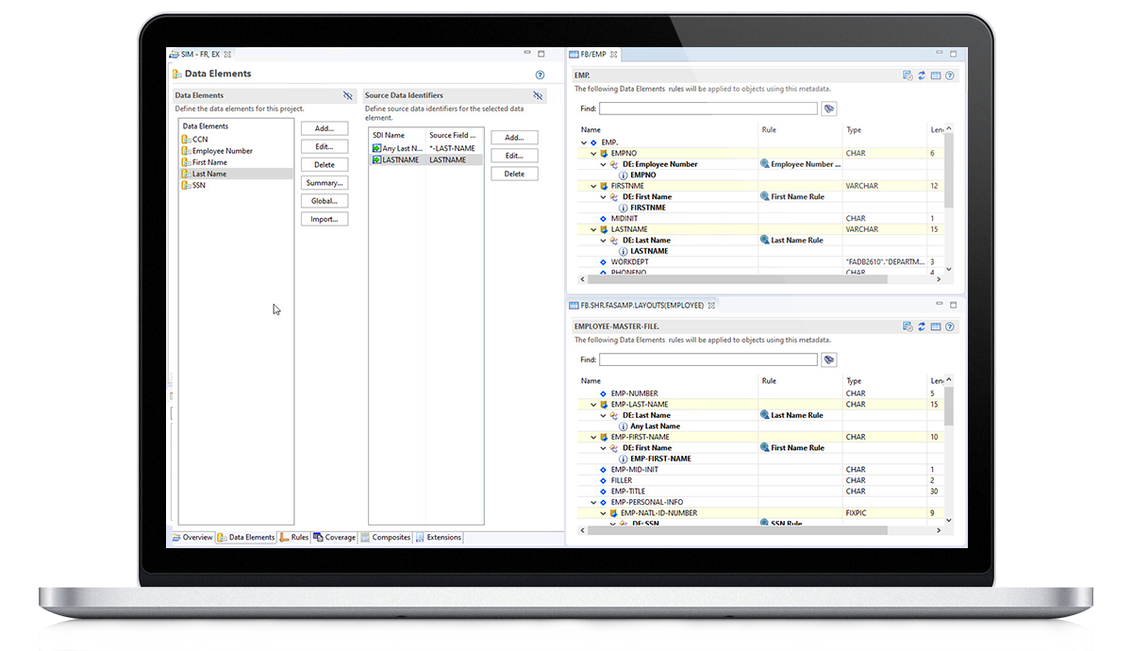
Task: Click the refresh icon in the EMP. panel
Action: tap(921, 75)
